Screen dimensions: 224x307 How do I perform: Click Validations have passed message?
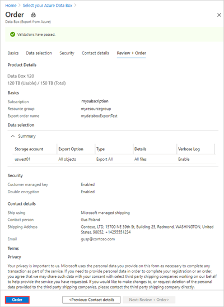(x=36, y=35)
